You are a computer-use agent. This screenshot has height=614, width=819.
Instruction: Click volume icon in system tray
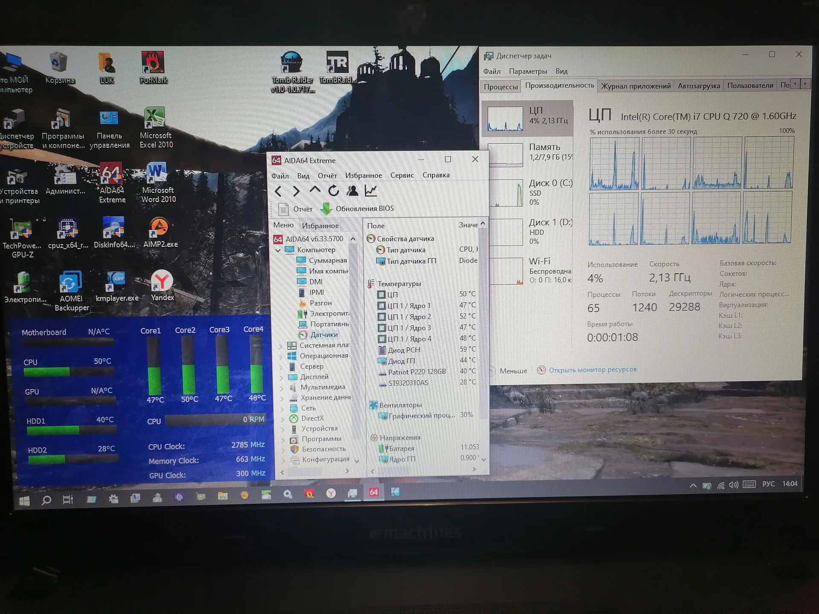click(733, 485)
